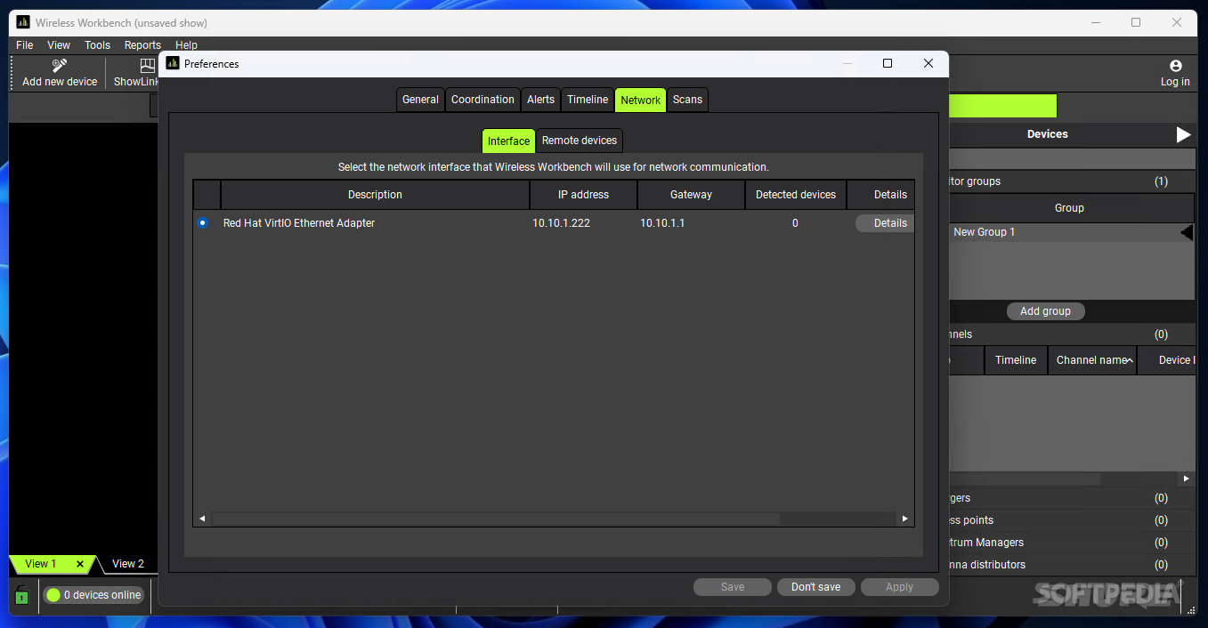
Task: Click the green lock icon in status bar
Action: [x=22, y=595]
